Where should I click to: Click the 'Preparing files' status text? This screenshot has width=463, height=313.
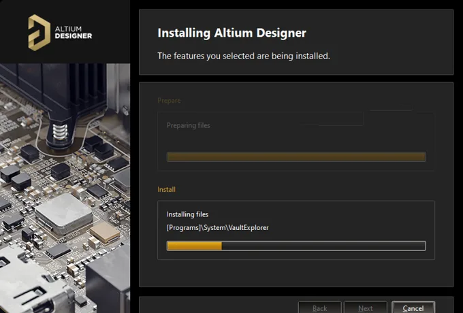tap(189, 125)
